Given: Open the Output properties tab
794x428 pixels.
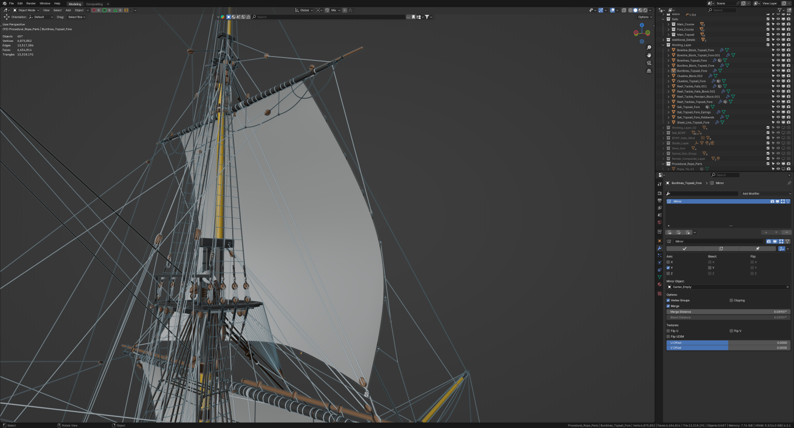Looking at the screenshot, I should pos(659,201).
